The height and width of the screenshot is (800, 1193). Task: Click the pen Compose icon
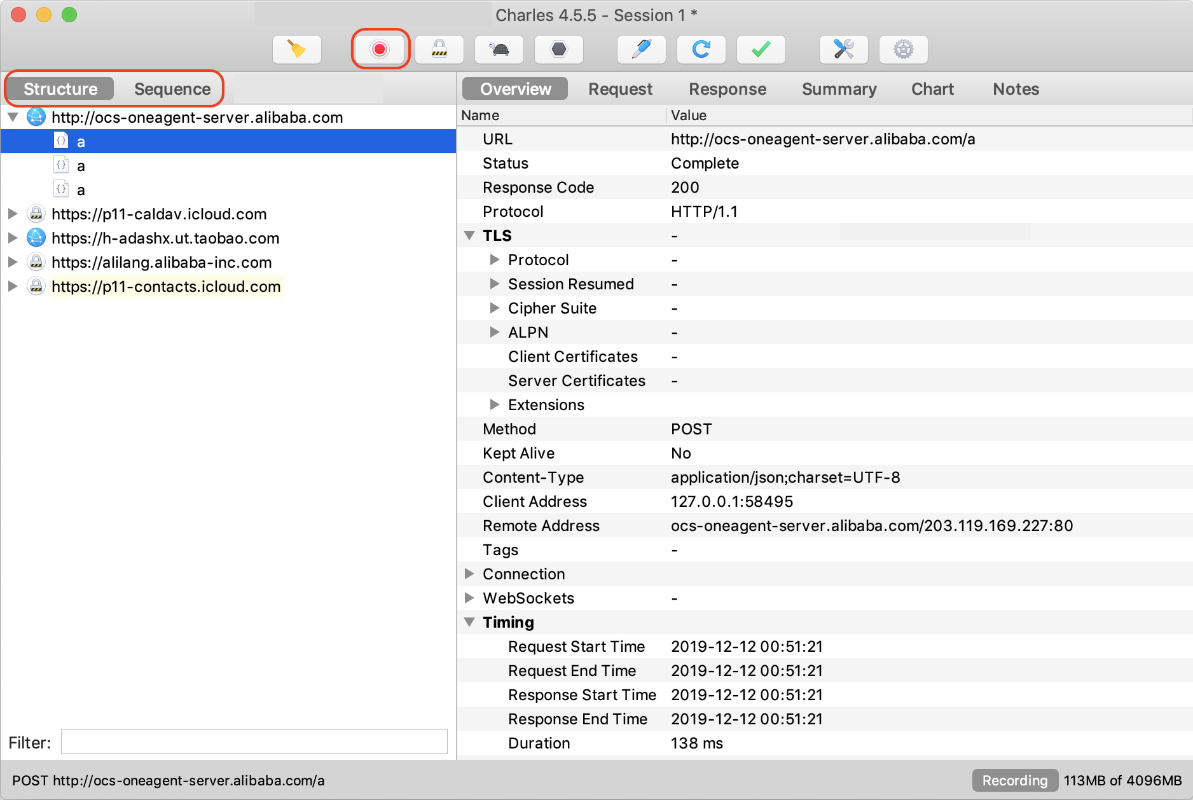click(x=642, y=49)
